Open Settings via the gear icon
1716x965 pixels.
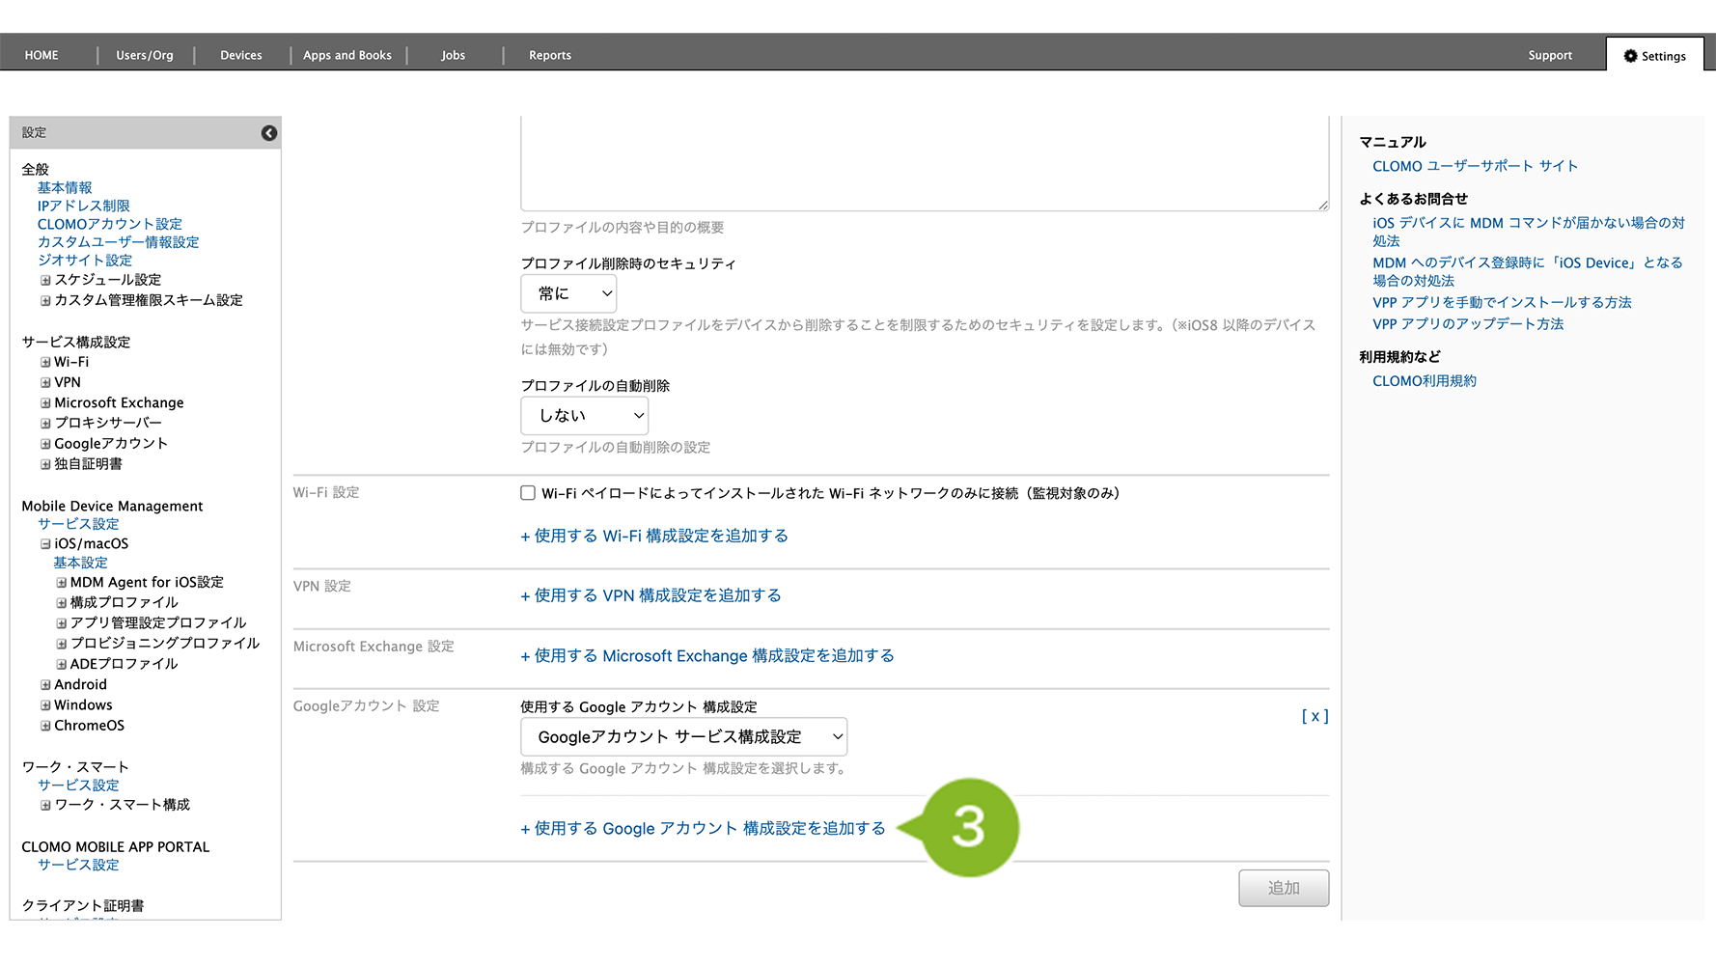[1630, 56]
